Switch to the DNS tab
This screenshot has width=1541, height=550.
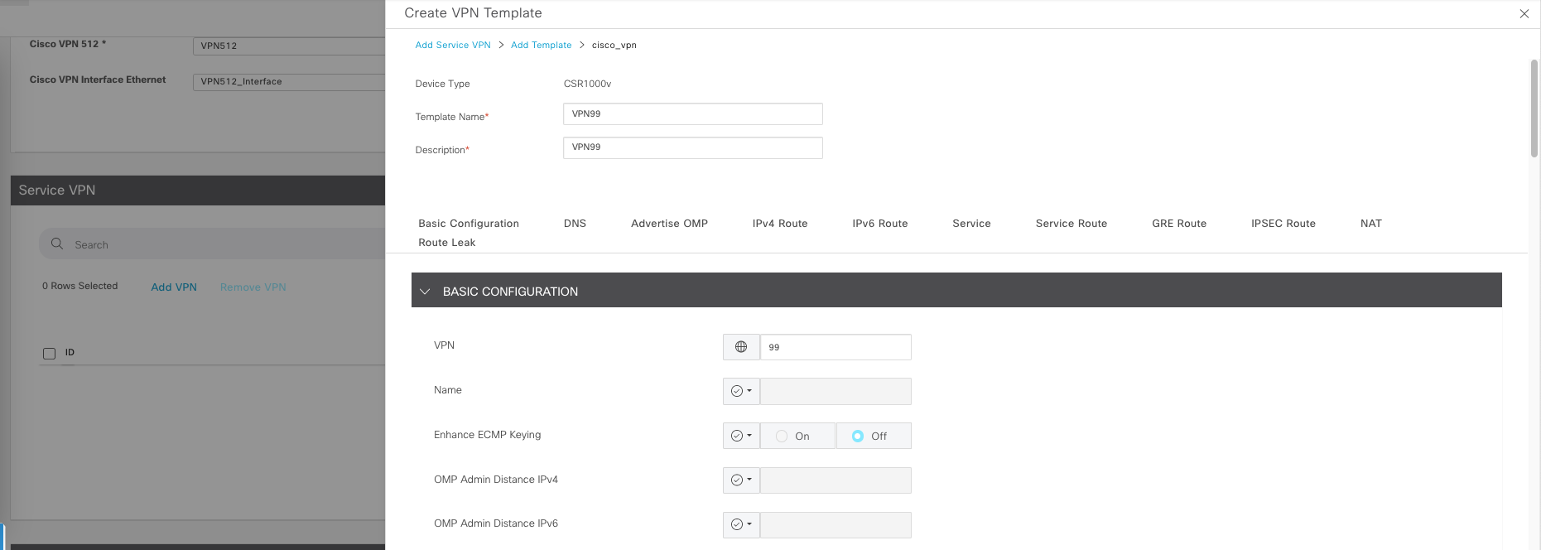click(575, 224)
